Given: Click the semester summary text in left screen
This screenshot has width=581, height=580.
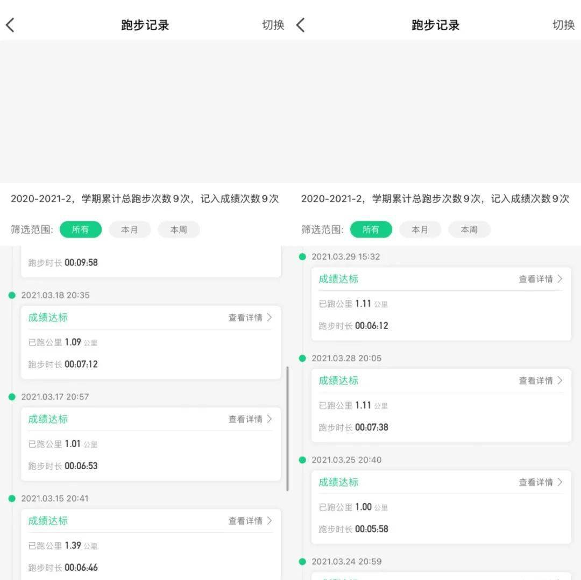Looking at the screenshot, I should (x=145, y=199).
